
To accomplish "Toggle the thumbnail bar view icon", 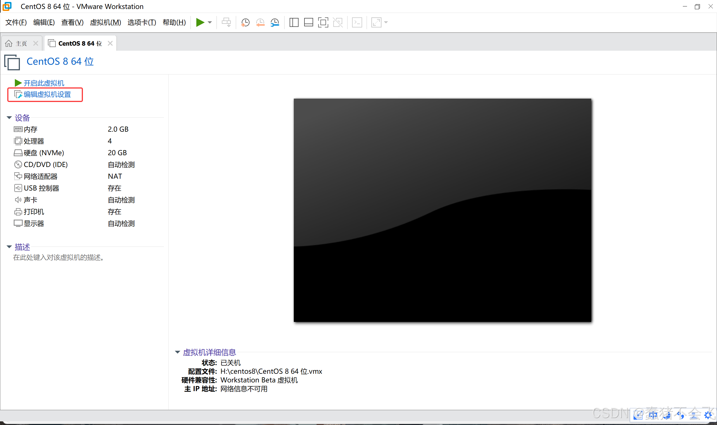I will 308,22.
